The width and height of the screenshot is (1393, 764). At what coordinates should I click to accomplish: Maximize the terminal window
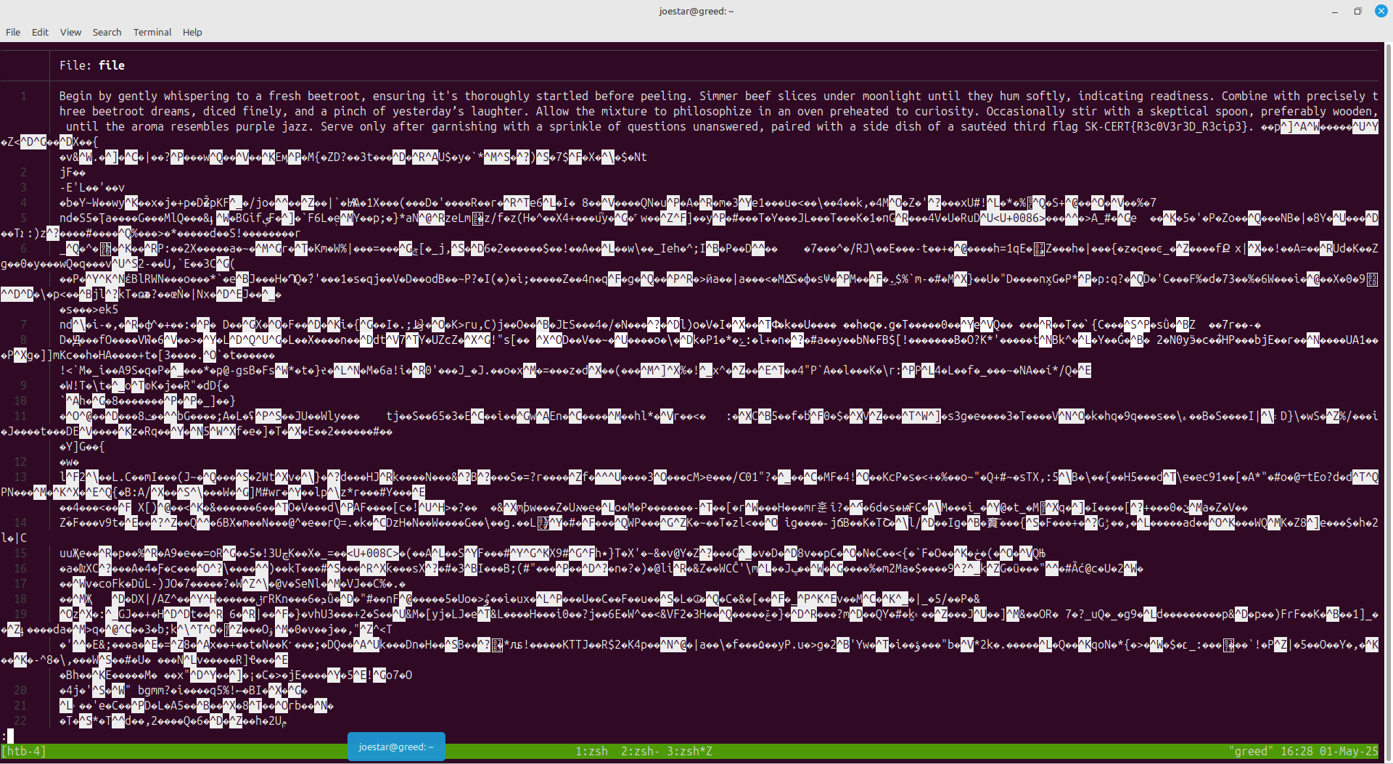tap(1357, 11)
